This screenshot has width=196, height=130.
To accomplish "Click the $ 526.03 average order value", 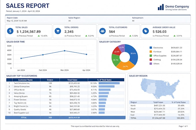I will pyautogui.click(x=159, y=32).
